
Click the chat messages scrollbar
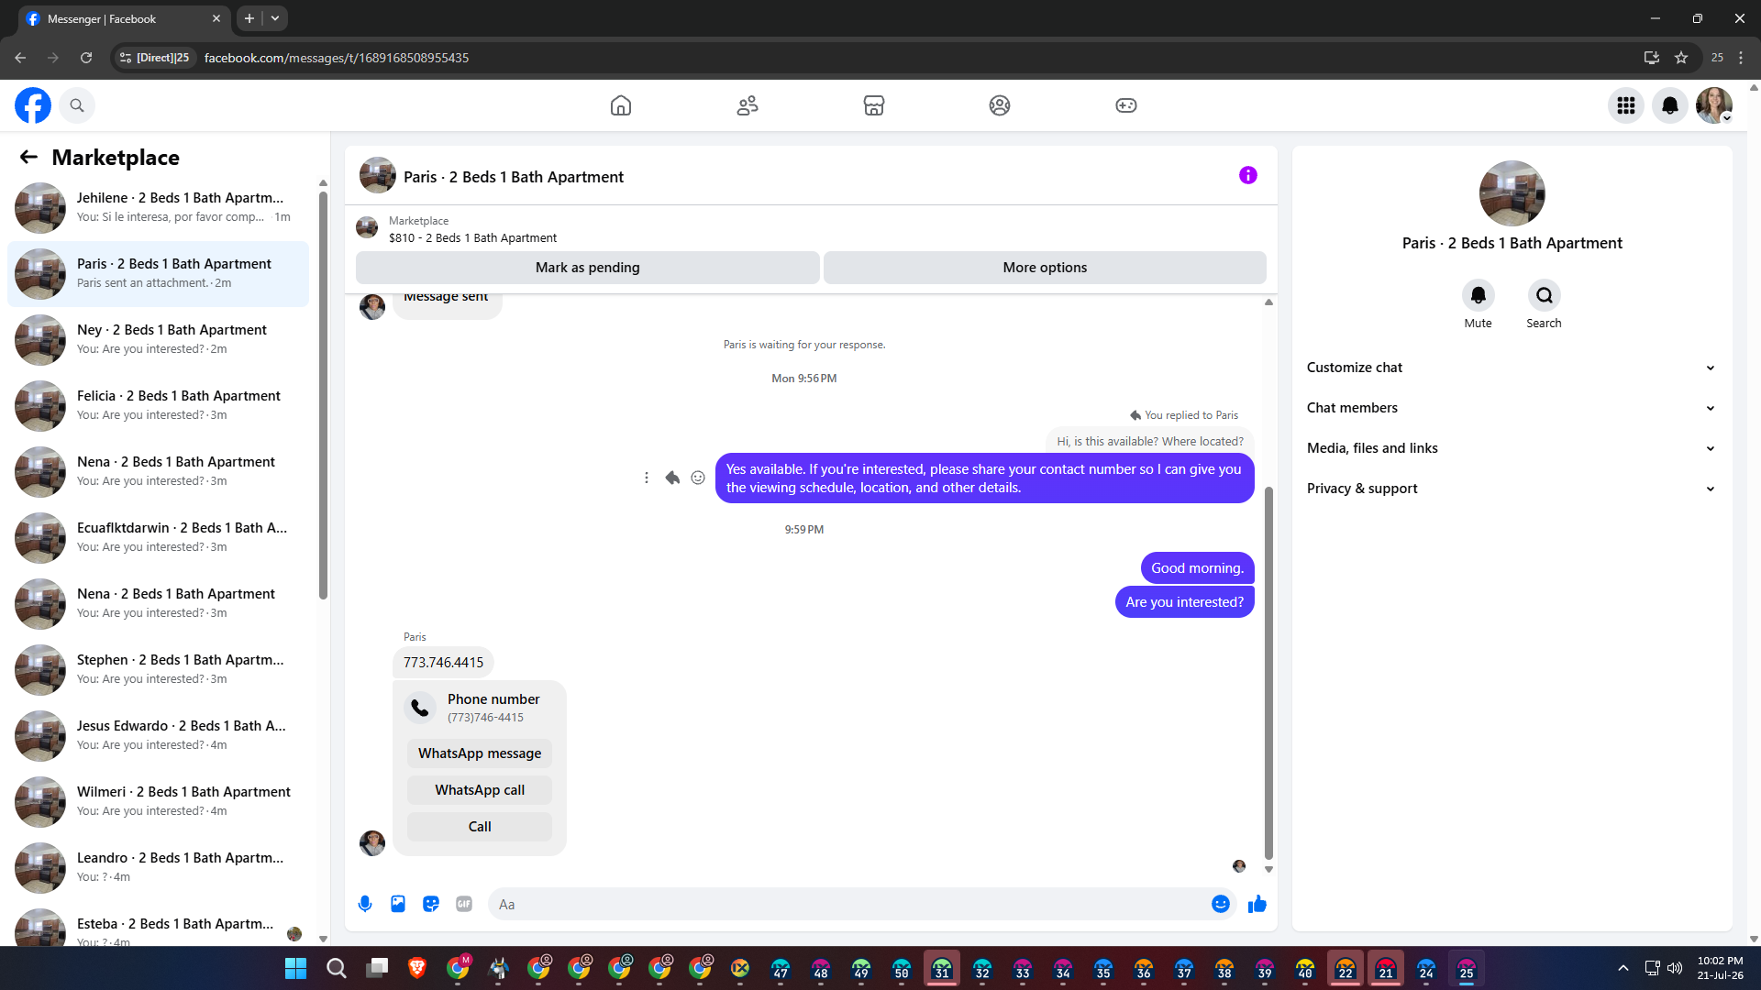pos(1268,674)
